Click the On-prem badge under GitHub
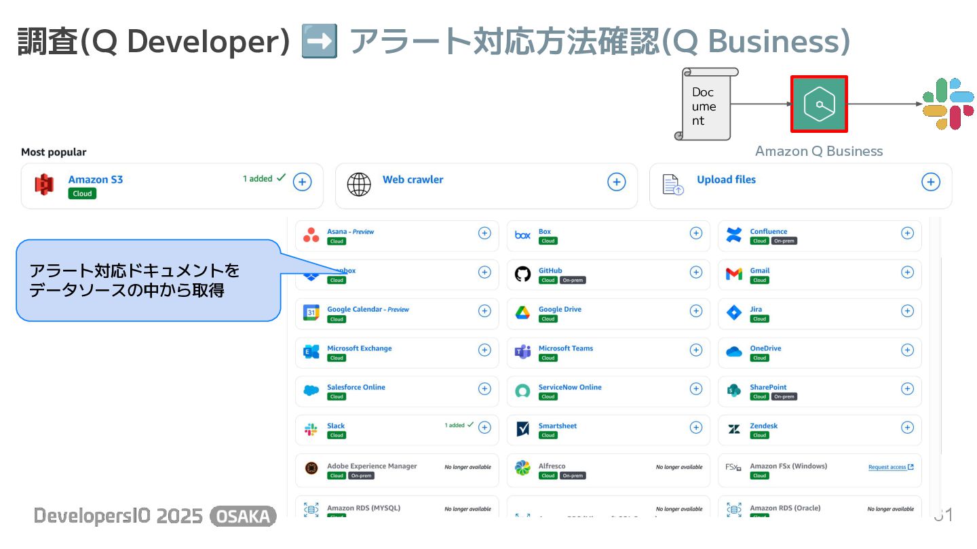This screenshot has height=549, width=977. (573, 280)
